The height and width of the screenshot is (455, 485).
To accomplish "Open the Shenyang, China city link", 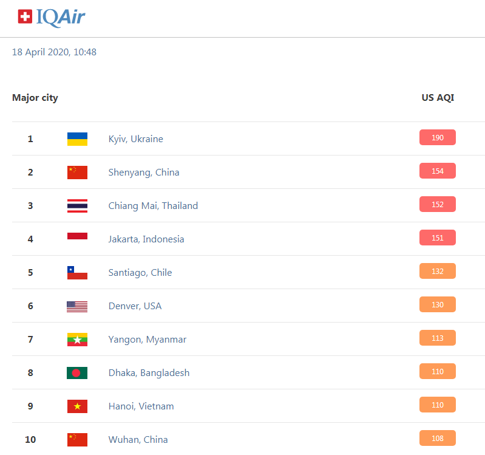I will click(x=144, y=173).
